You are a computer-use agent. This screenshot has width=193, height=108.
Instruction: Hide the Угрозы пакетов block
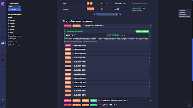9,42
